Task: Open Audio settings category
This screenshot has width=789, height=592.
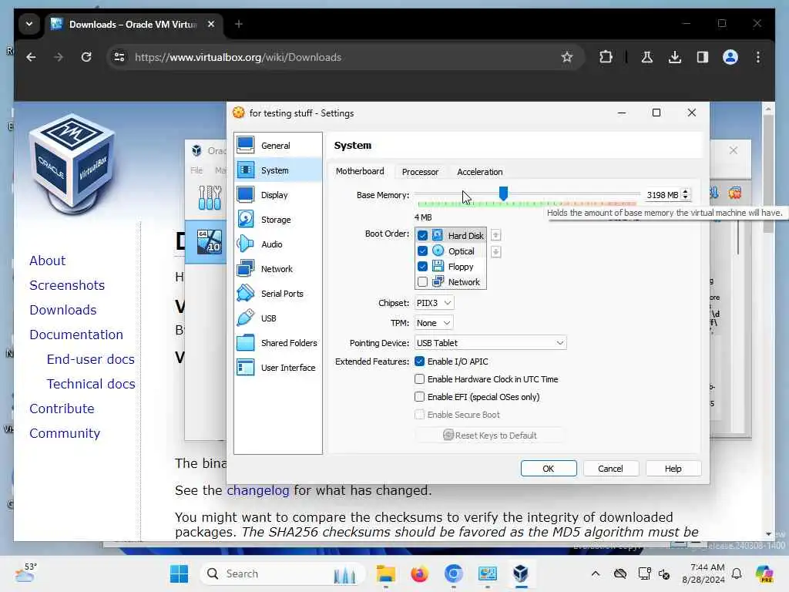Action: (277, 244)
